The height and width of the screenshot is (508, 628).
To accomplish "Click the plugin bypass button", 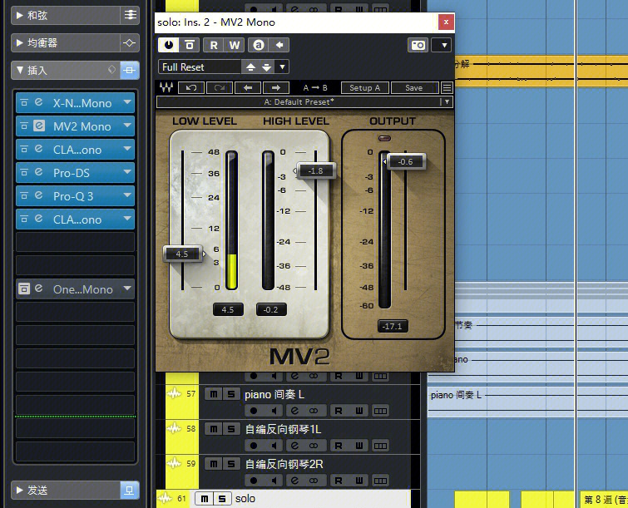I will pyautogui.click(x=190, y=45).
